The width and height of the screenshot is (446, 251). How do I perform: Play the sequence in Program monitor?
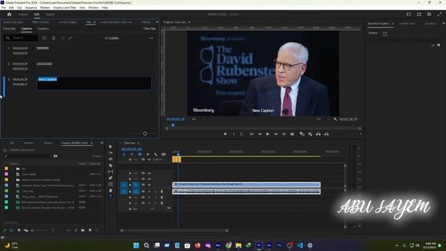268,134
